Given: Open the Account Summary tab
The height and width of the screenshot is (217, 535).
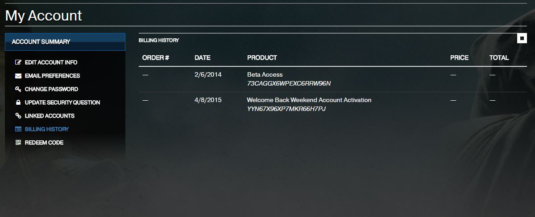Looking at the screenshot, I should point(65,42).
